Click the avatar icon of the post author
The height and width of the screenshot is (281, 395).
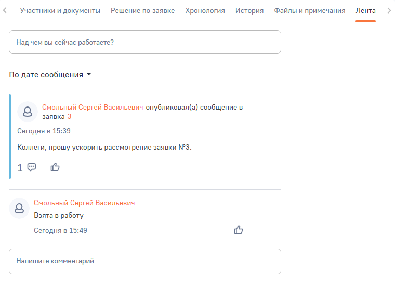click(28, 112)
